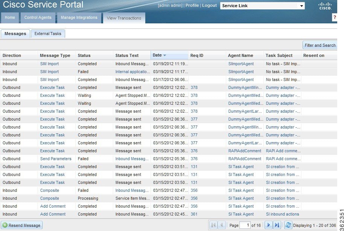Viewport: 344px width, 231px height.
Task: Click the envelope icon on Resend Message
Action: 5,225
